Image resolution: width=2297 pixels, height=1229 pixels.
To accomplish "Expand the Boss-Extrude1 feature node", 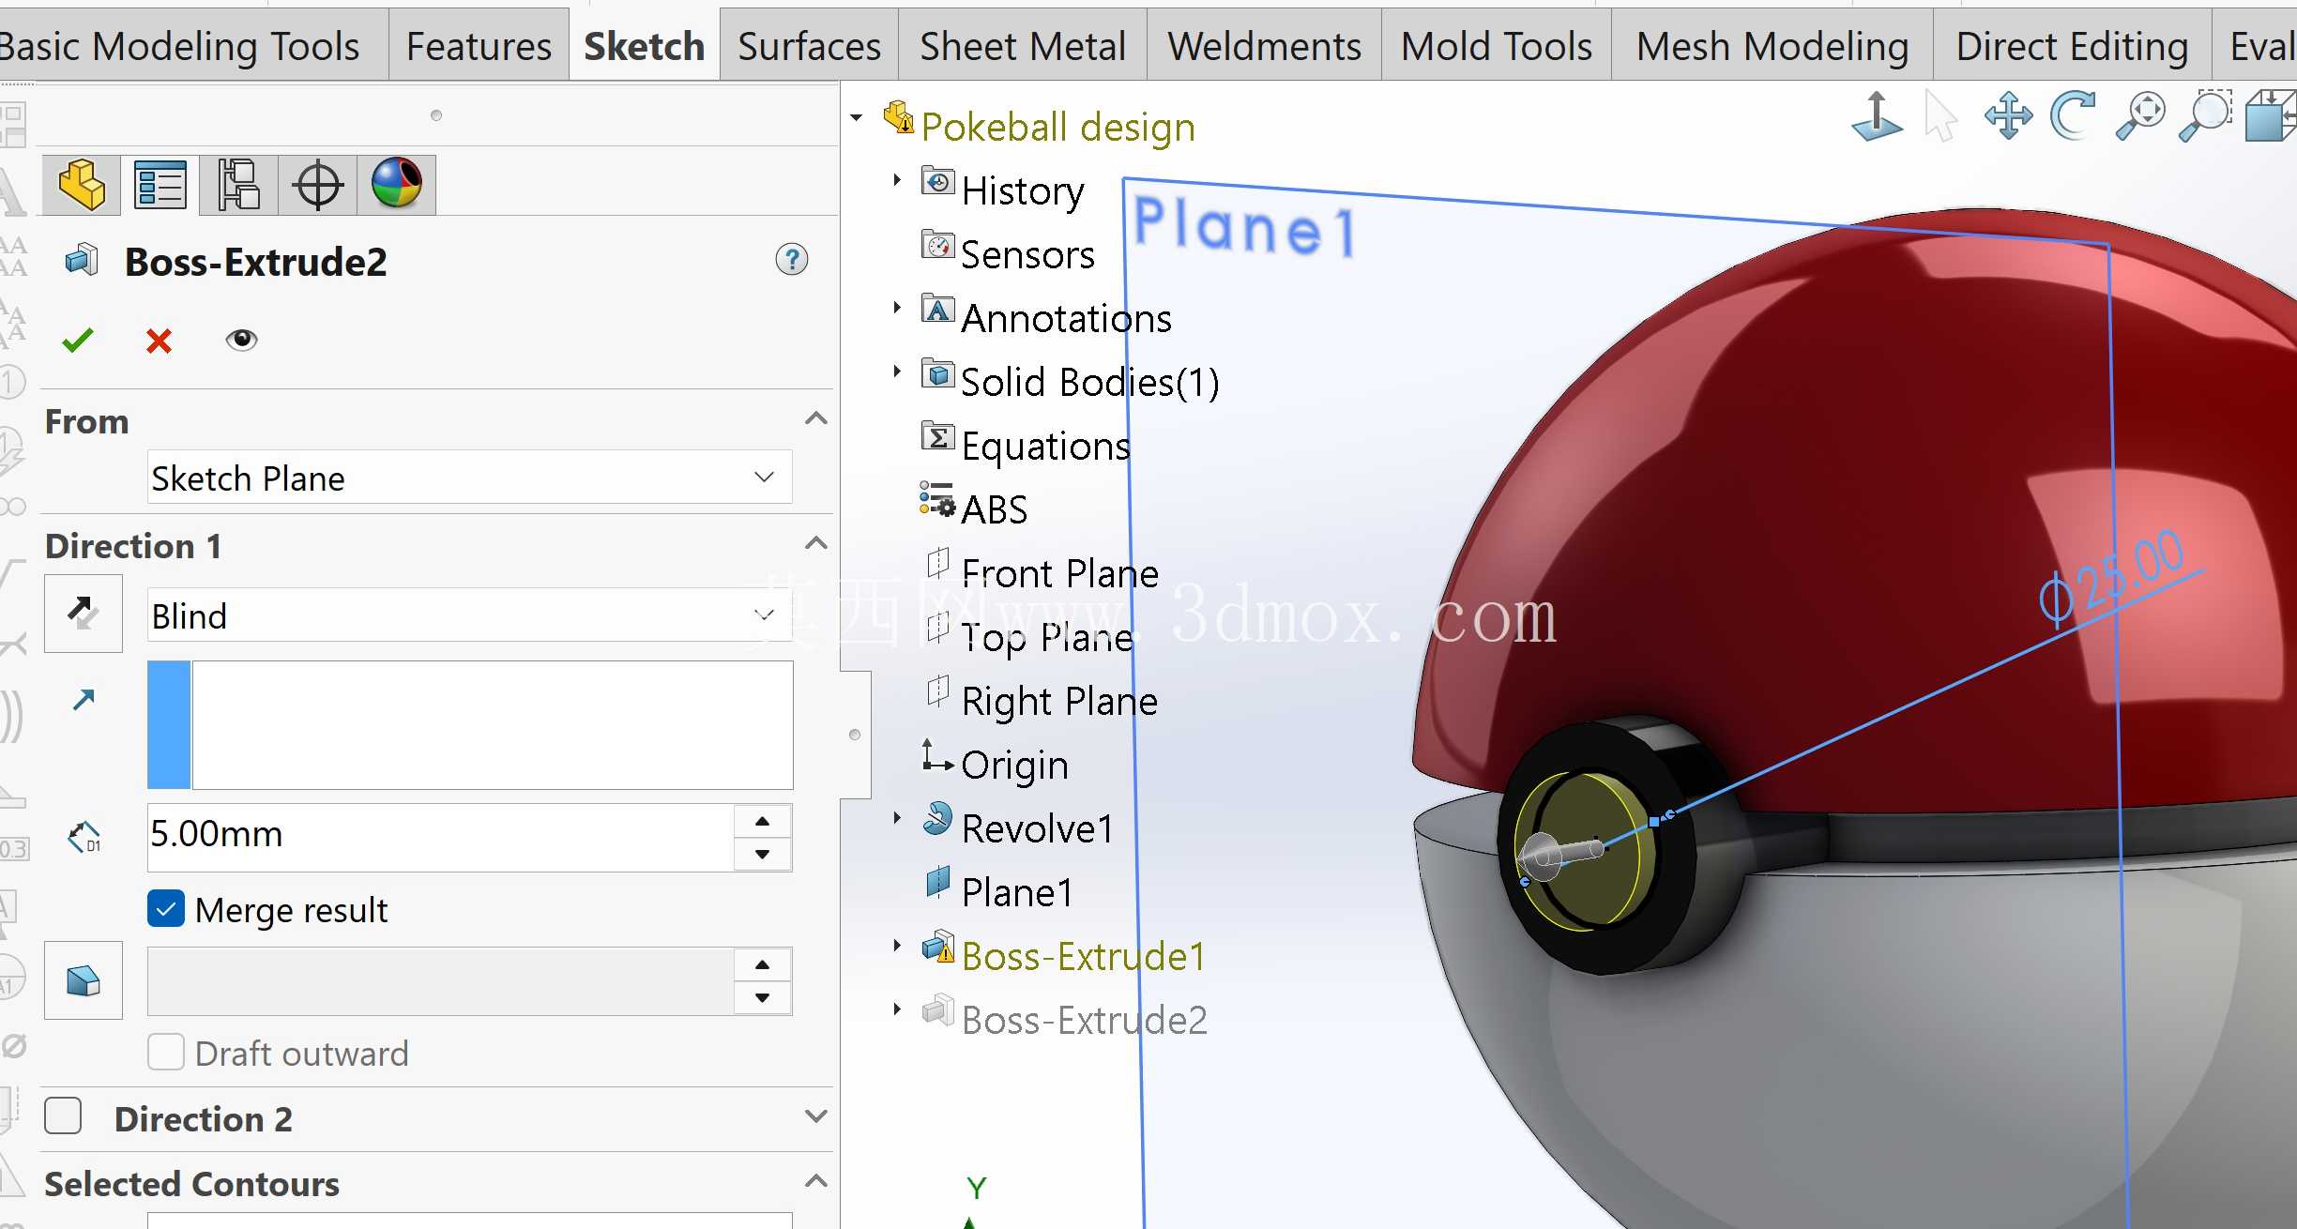I will 897,946.
